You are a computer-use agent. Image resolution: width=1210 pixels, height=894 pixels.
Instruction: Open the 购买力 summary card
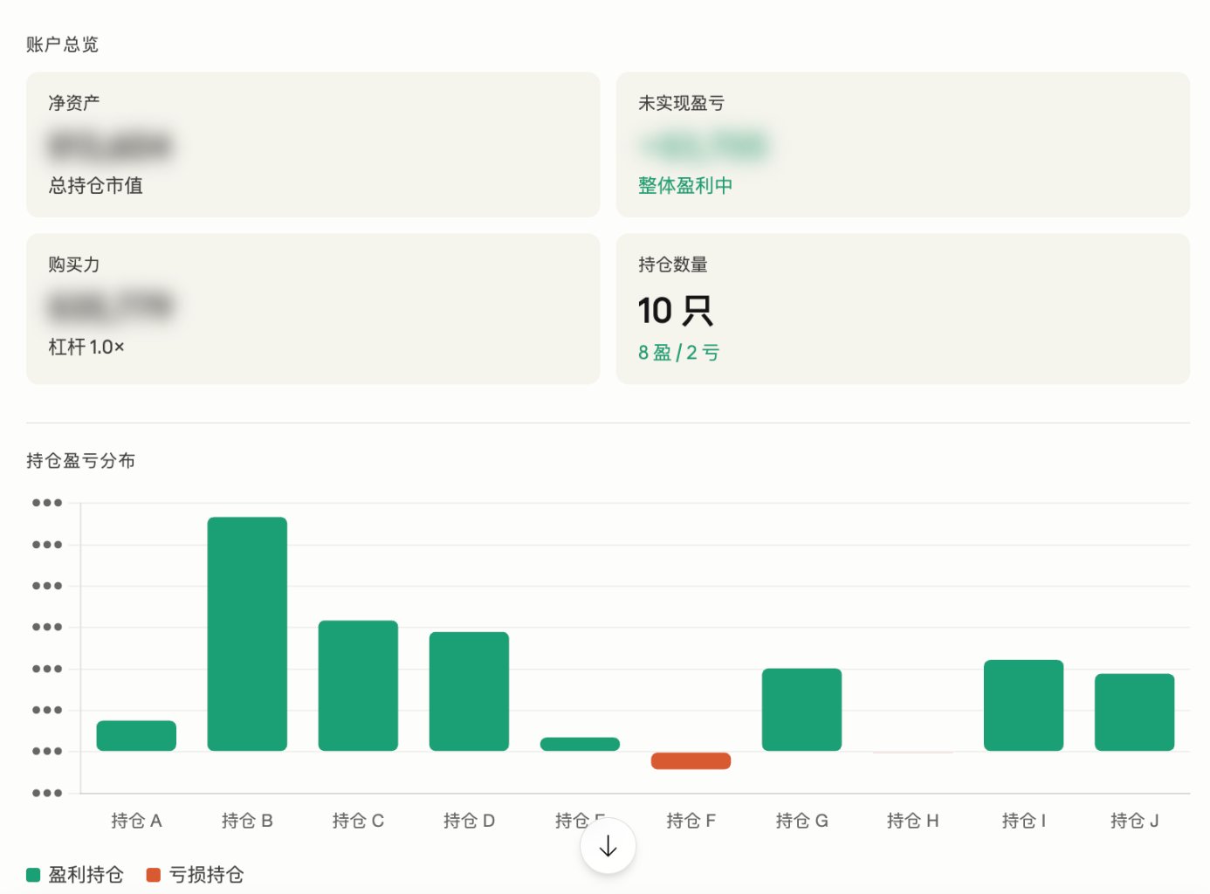pos(313,309)
